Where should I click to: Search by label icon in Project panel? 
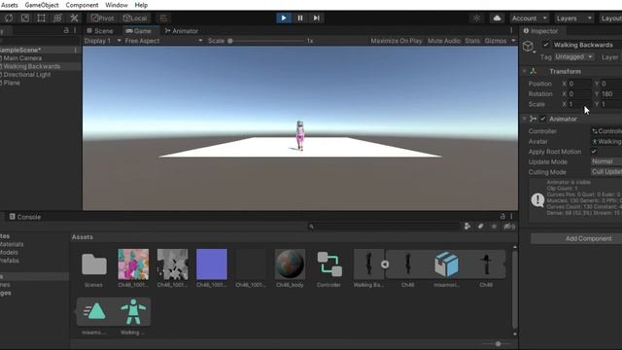(x=480, y=227)
